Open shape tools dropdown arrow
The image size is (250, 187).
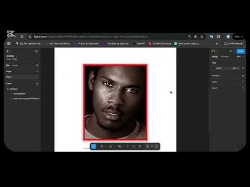click(x=114, y=146)
